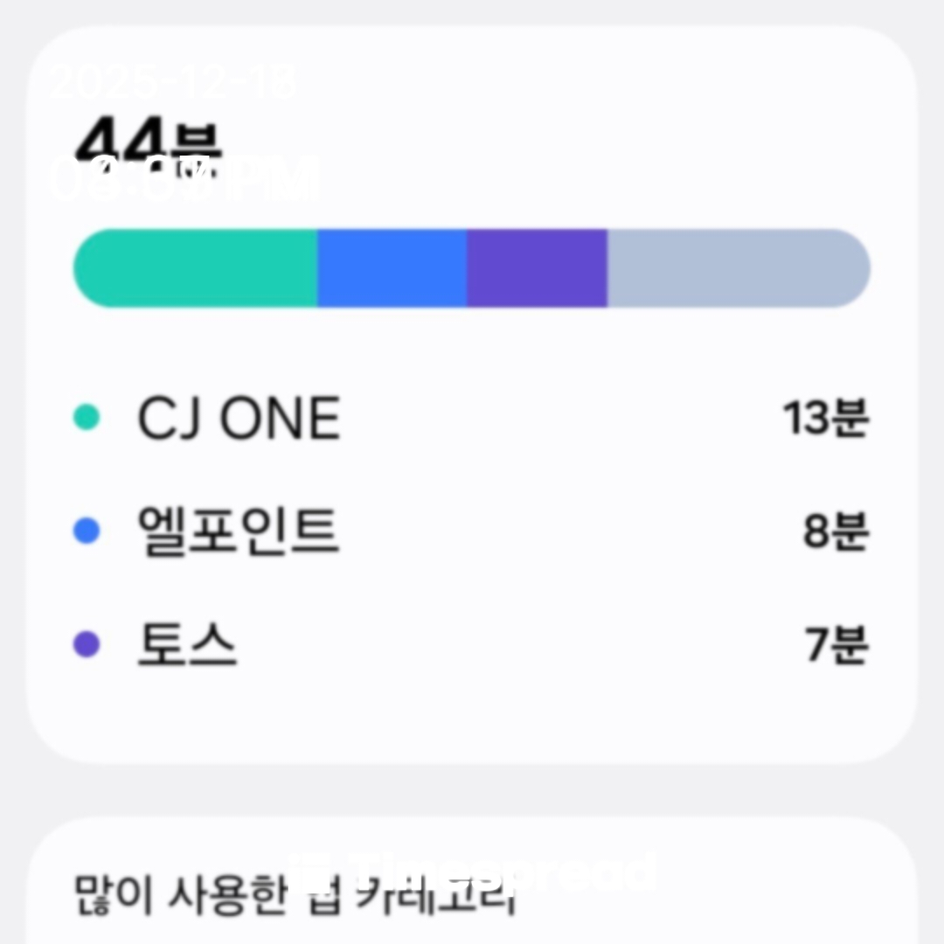Click the teal dot beside CJ ONE

pyautogui.click(x=87, y=418)
